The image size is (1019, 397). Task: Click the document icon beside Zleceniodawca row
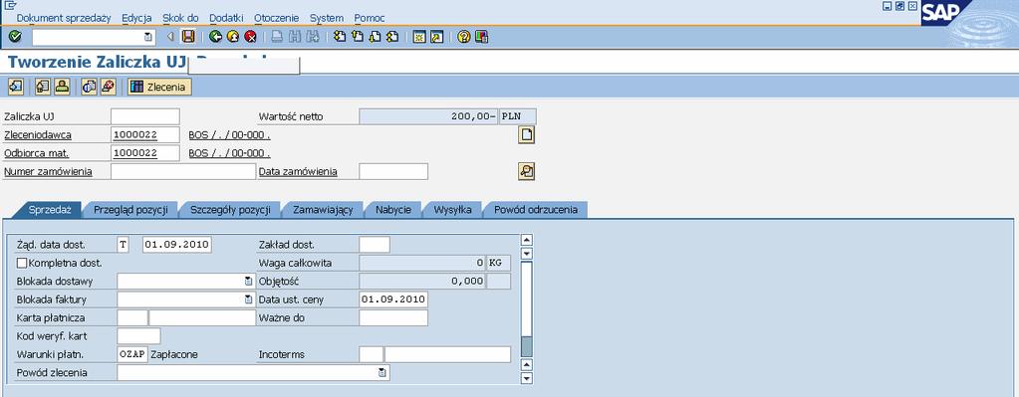pyautogui.click(x=526, y=135)
